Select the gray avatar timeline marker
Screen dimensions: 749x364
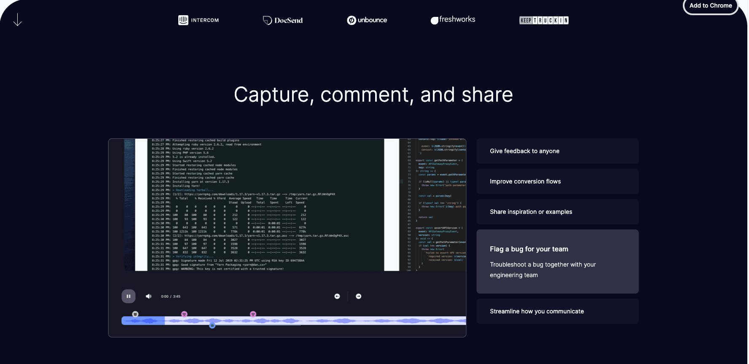135,314
